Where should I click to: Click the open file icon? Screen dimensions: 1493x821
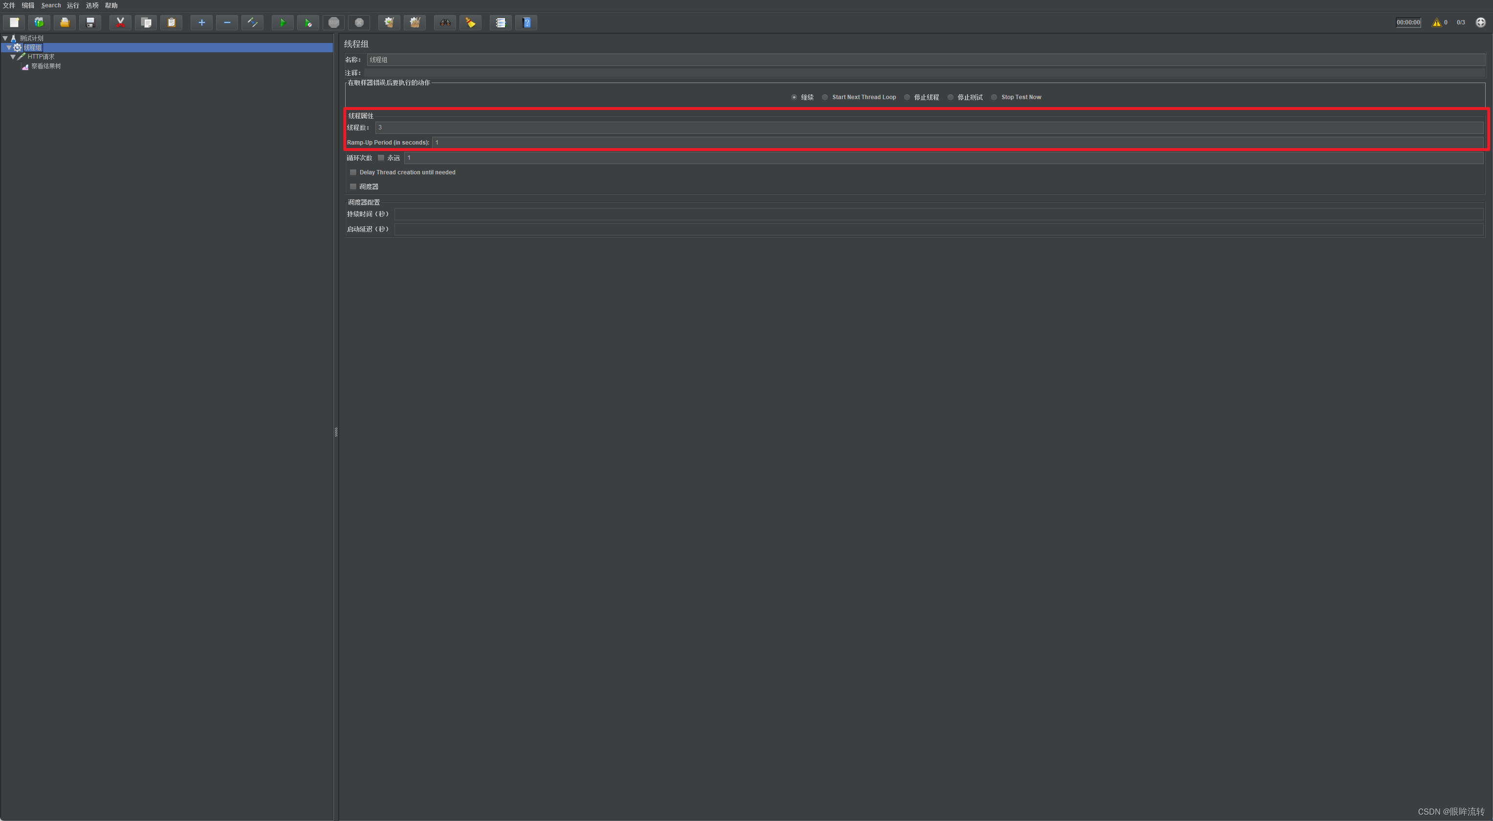(x=63, y=22)
